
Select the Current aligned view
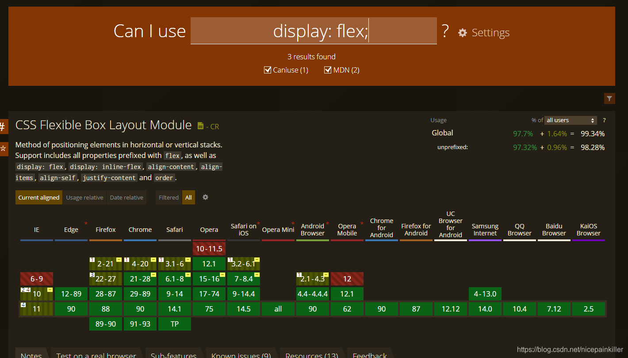pos(39,197)
